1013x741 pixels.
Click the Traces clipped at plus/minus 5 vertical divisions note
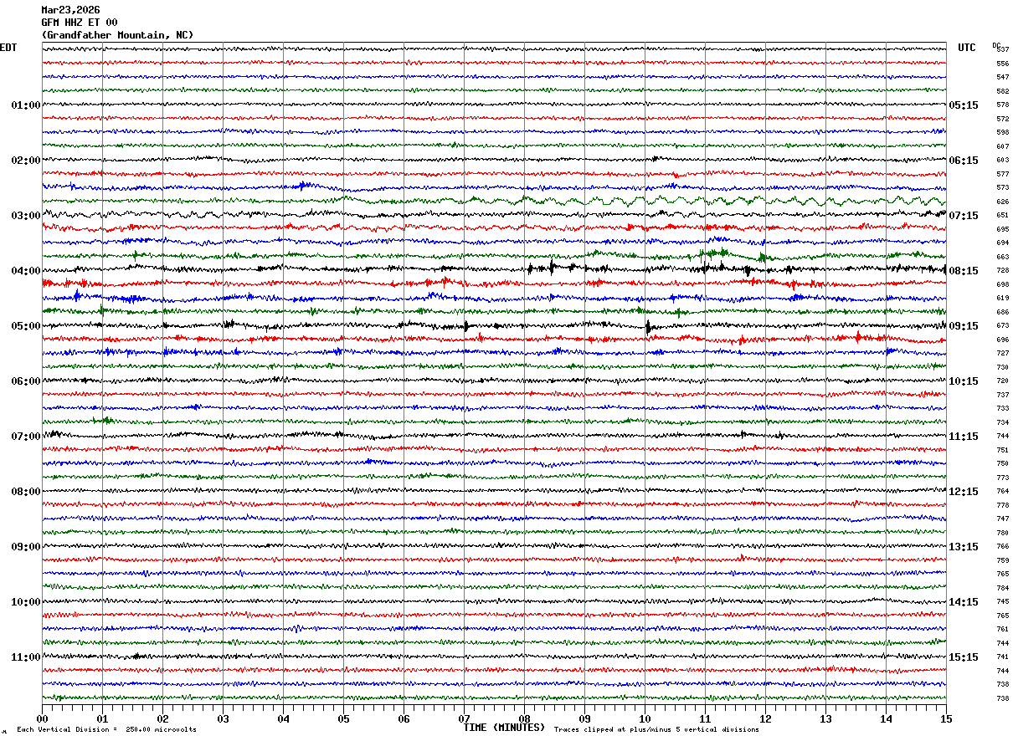click(656, 729)
